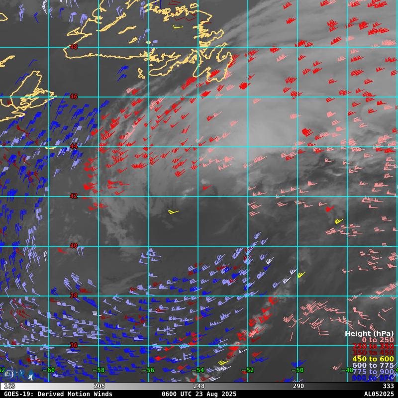Click the 'GOES-19: Derived Motion Winds' title

pos(58,394)
